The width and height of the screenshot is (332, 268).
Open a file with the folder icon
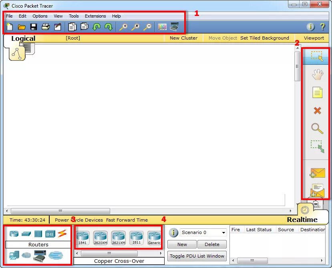[22, 27]
